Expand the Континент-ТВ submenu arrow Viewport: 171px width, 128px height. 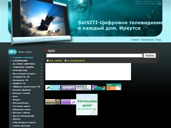pos(41,80)
